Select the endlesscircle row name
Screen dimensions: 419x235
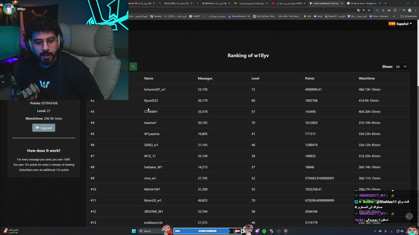153,223
